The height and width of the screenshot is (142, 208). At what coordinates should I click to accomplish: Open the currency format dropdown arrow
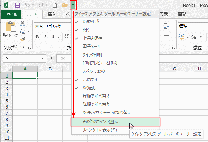coord(187,37)
